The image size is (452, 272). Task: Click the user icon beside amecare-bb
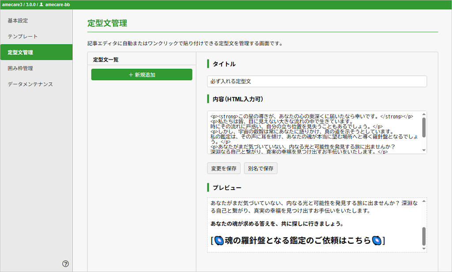point(41,4)
